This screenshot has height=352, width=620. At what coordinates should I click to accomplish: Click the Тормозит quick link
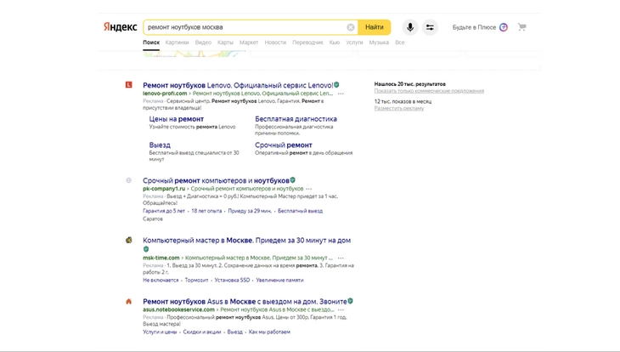click(x=196, y=280)
